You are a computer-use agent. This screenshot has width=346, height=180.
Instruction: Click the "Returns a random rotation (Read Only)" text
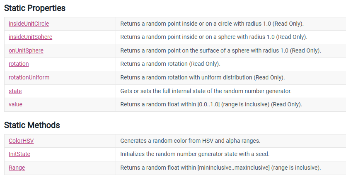[170, 64]
